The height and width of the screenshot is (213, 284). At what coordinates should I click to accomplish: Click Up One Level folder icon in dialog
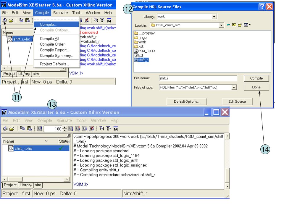[x=234, y=25]
